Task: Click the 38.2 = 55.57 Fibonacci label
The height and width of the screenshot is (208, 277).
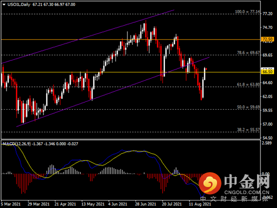Action: (248, 130)
